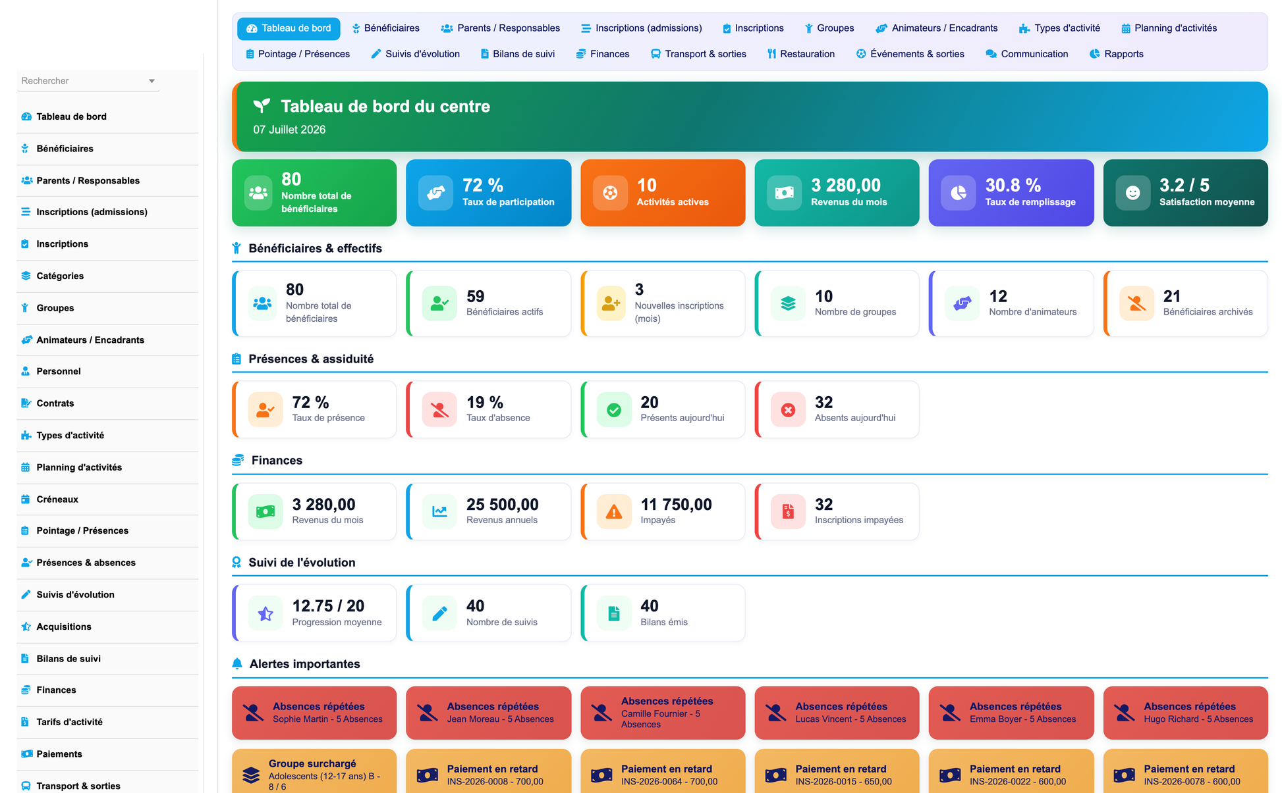The width and height of the screenshot is (1282, 793).
Task: Open the Rechercher dropdown arrow in sidebar
Action: pos(152,81)
